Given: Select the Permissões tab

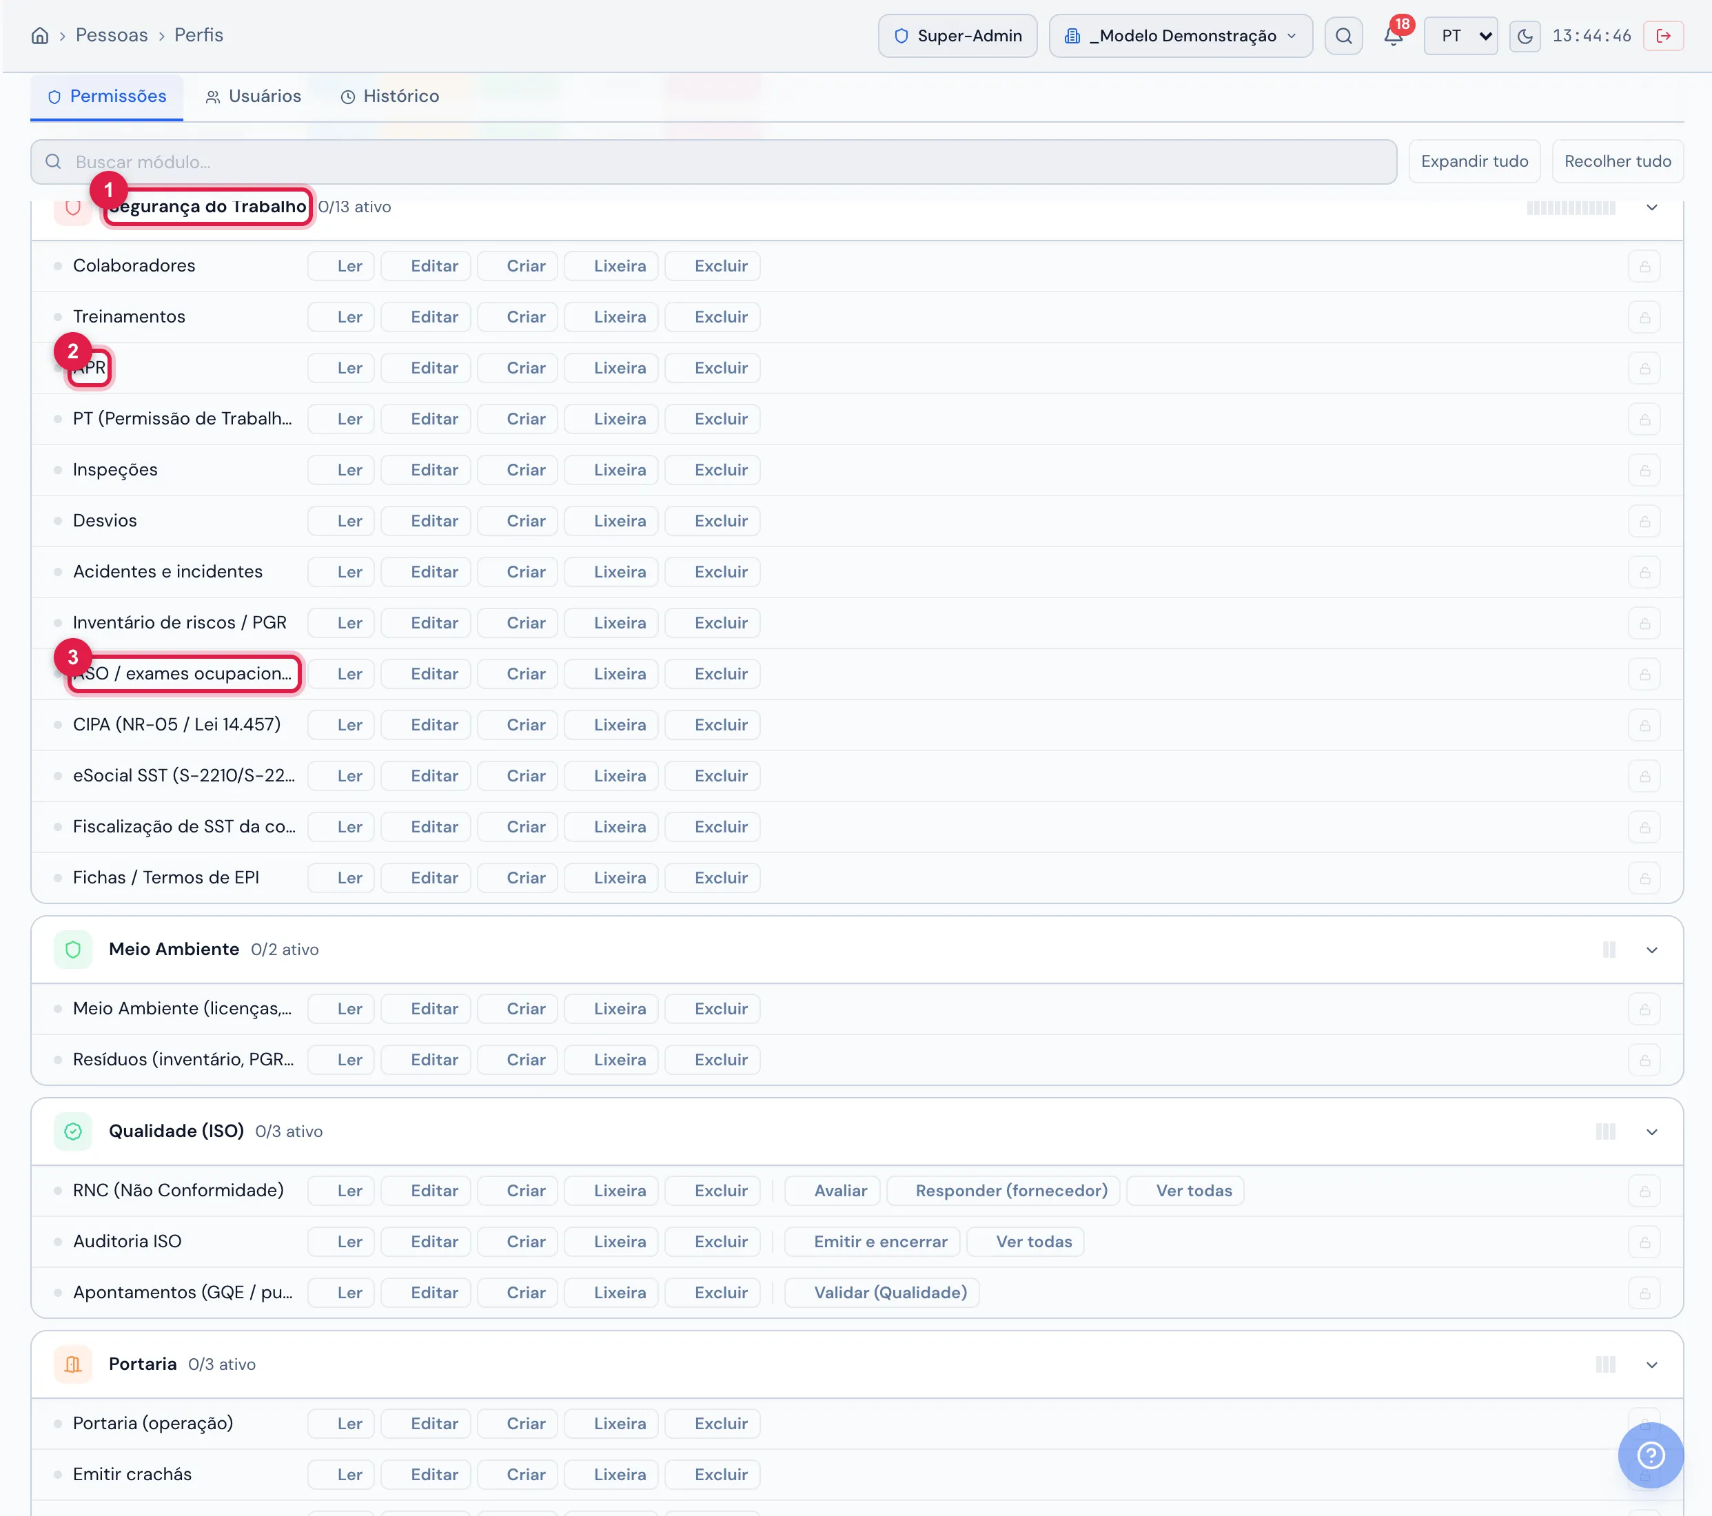Looking at the screenshot, I should tap(108, 96).
